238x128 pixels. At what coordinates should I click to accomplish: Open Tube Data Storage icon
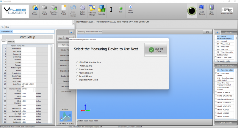[x=92, y=8]
